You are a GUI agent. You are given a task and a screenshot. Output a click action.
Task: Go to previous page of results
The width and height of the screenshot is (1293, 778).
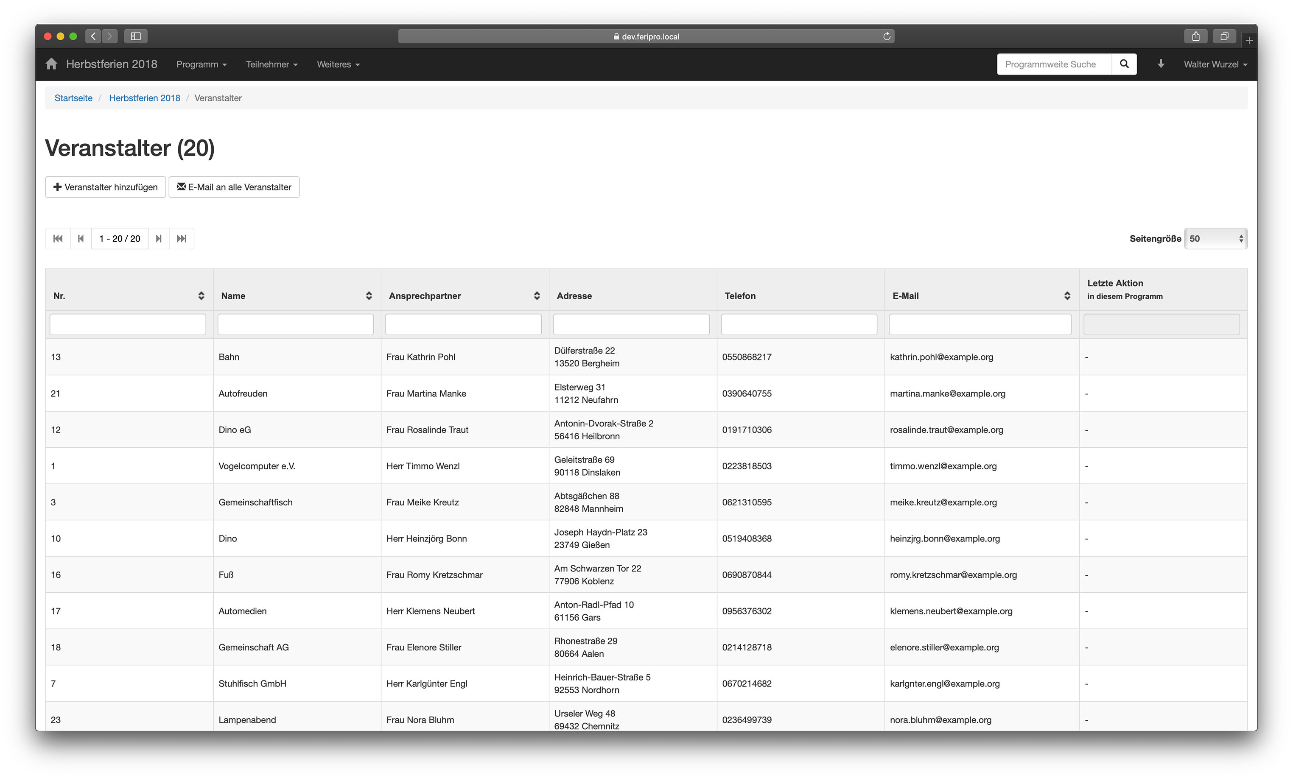click(x=81, y=239)
